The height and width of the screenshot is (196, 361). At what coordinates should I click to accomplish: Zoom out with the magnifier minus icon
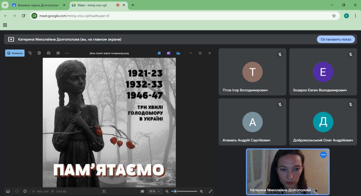167,191
